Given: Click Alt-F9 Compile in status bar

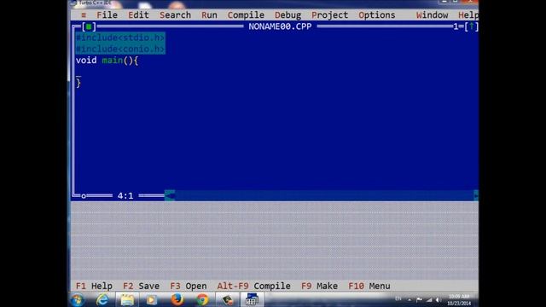Looking at the screenshot, I should (x=253, y=286).
